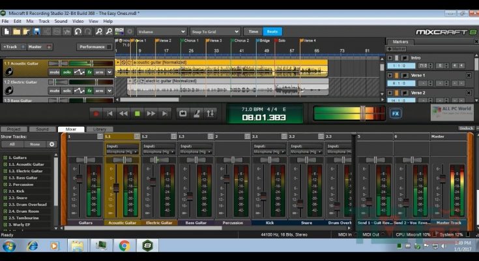Open the Snap To Grid dropdown
The image size is (479, 261).
(215, 31)
